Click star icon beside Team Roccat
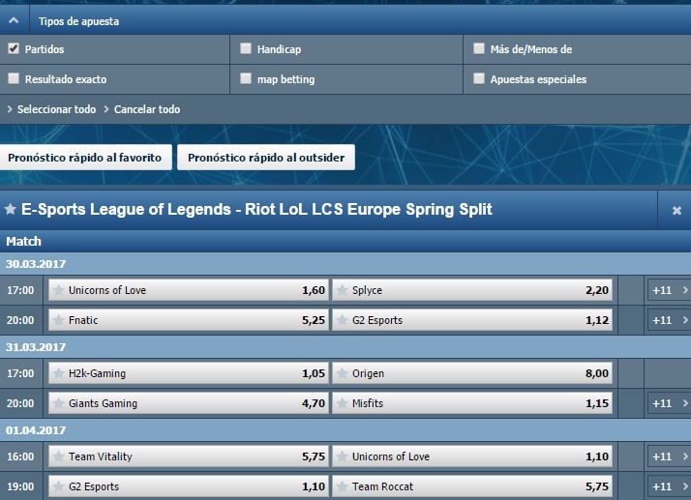Screen dimensions: 691x500 [342, 486]
